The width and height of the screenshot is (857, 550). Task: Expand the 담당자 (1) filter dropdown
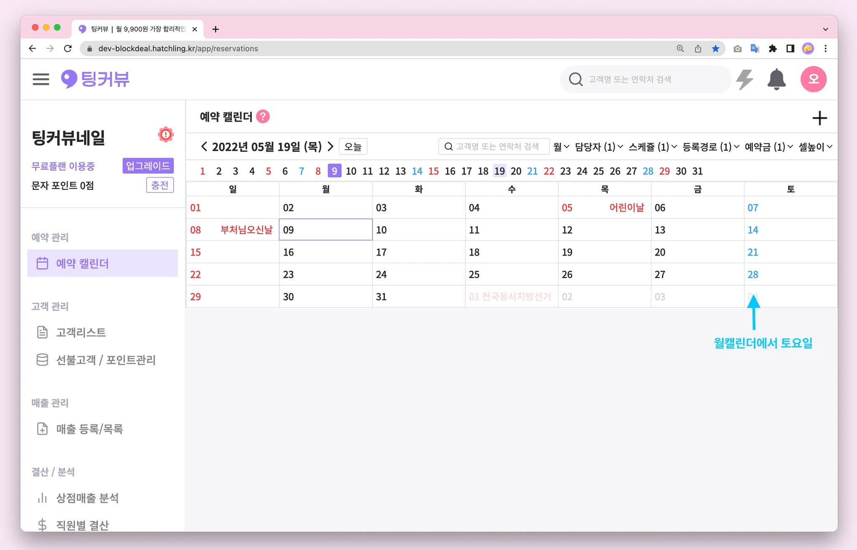point(599,147)
